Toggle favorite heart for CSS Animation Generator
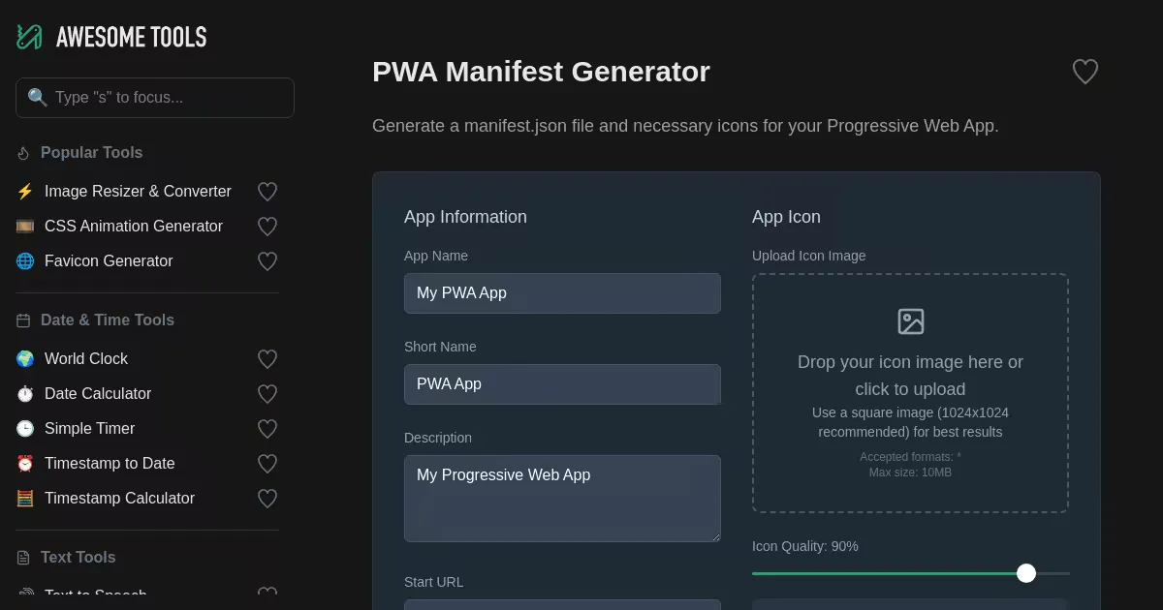Screen dimensions: 1163x610 point(267,227)
